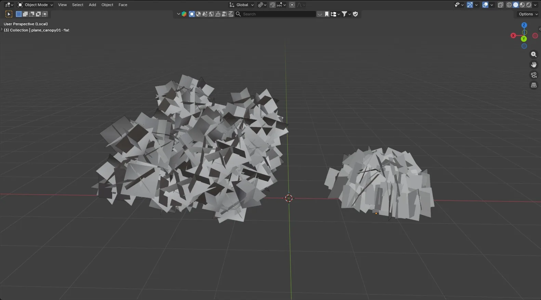Open the Face menu

coord(123,5)
